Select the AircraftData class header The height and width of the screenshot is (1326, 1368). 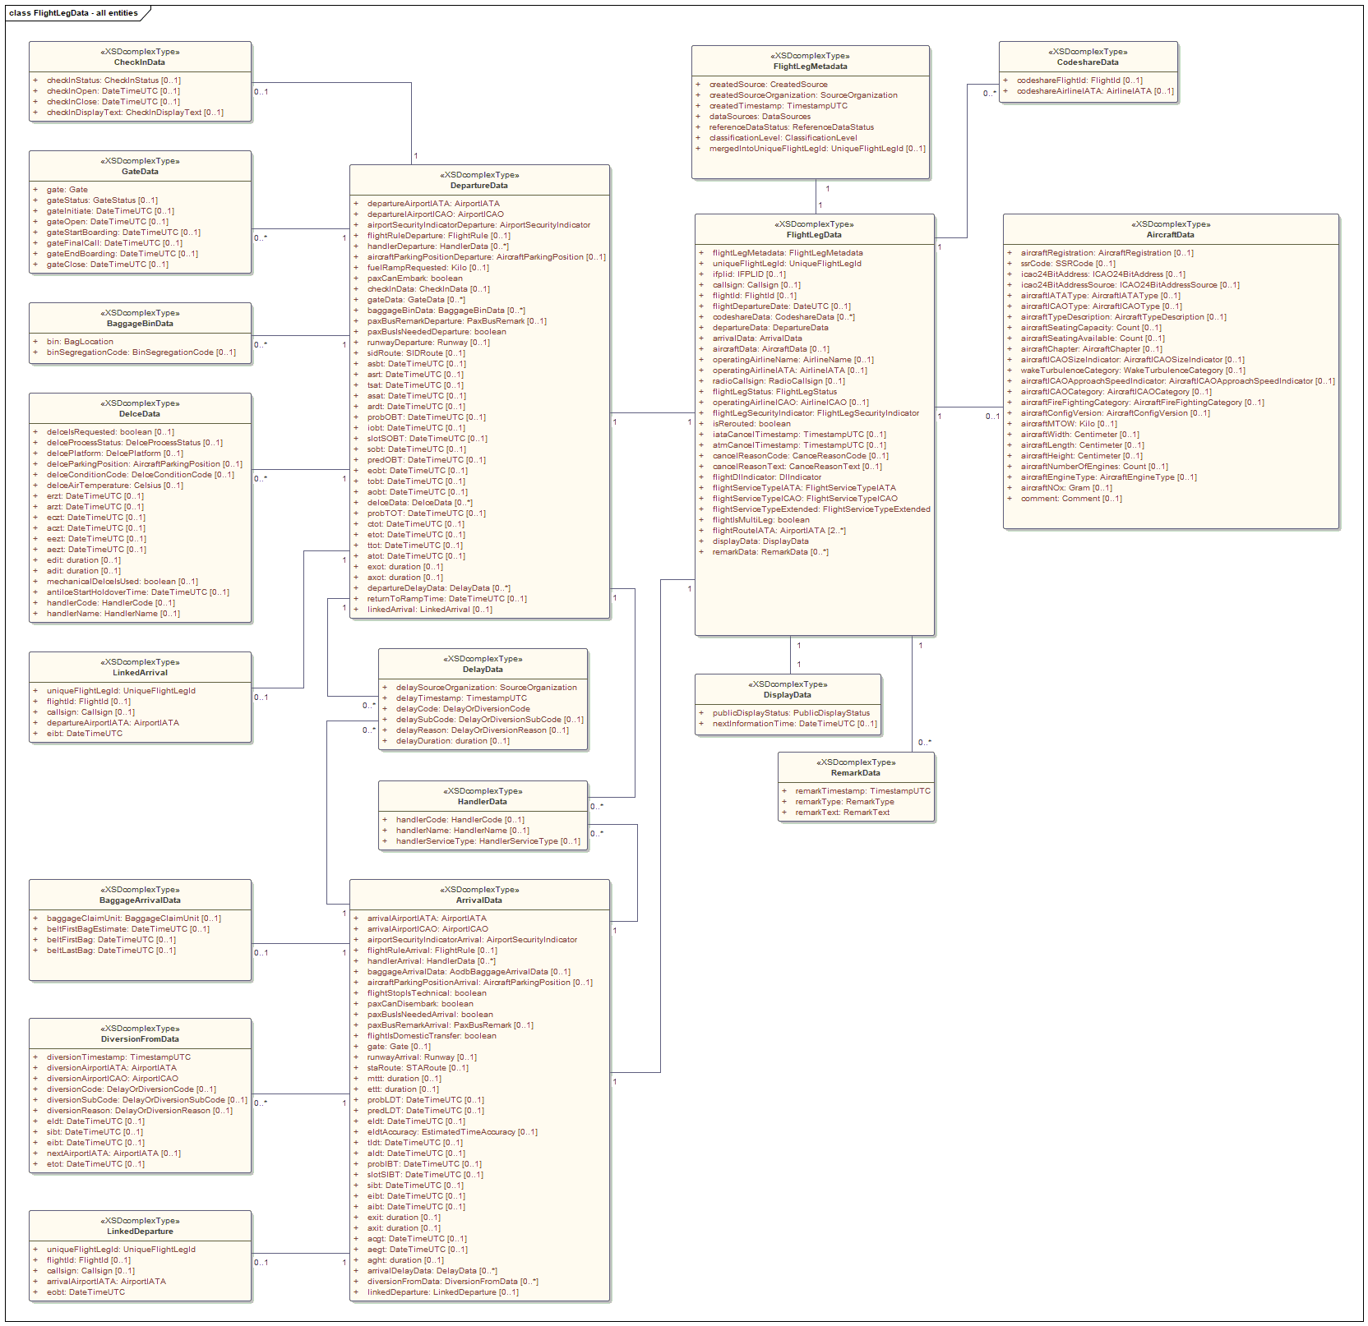[x=1170, y=235]
